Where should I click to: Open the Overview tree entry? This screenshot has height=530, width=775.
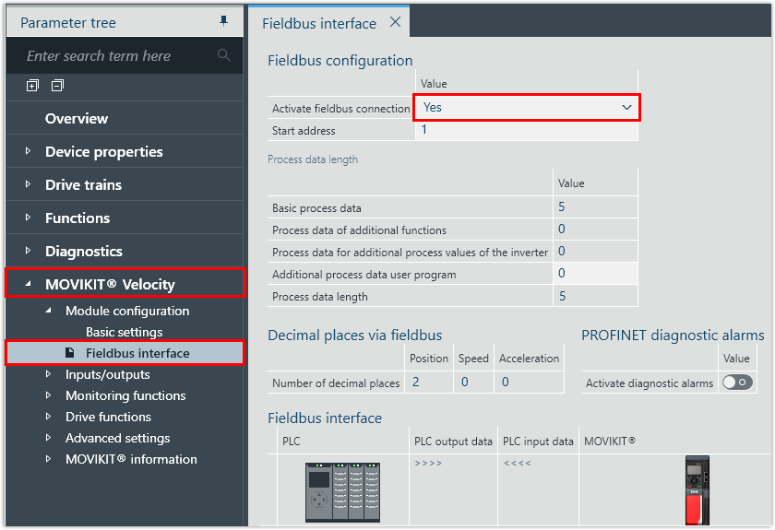[77, 118]
